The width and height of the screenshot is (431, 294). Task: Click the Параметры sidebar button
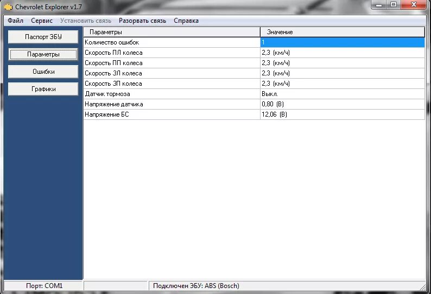[x=43, y=54]
